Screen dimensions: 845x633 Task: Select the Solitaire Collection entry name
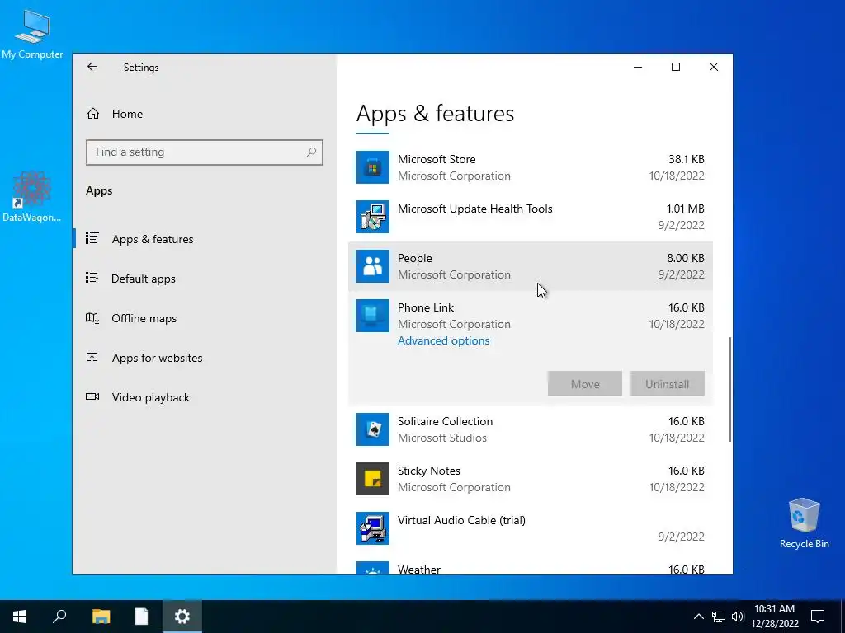[445, 421]
